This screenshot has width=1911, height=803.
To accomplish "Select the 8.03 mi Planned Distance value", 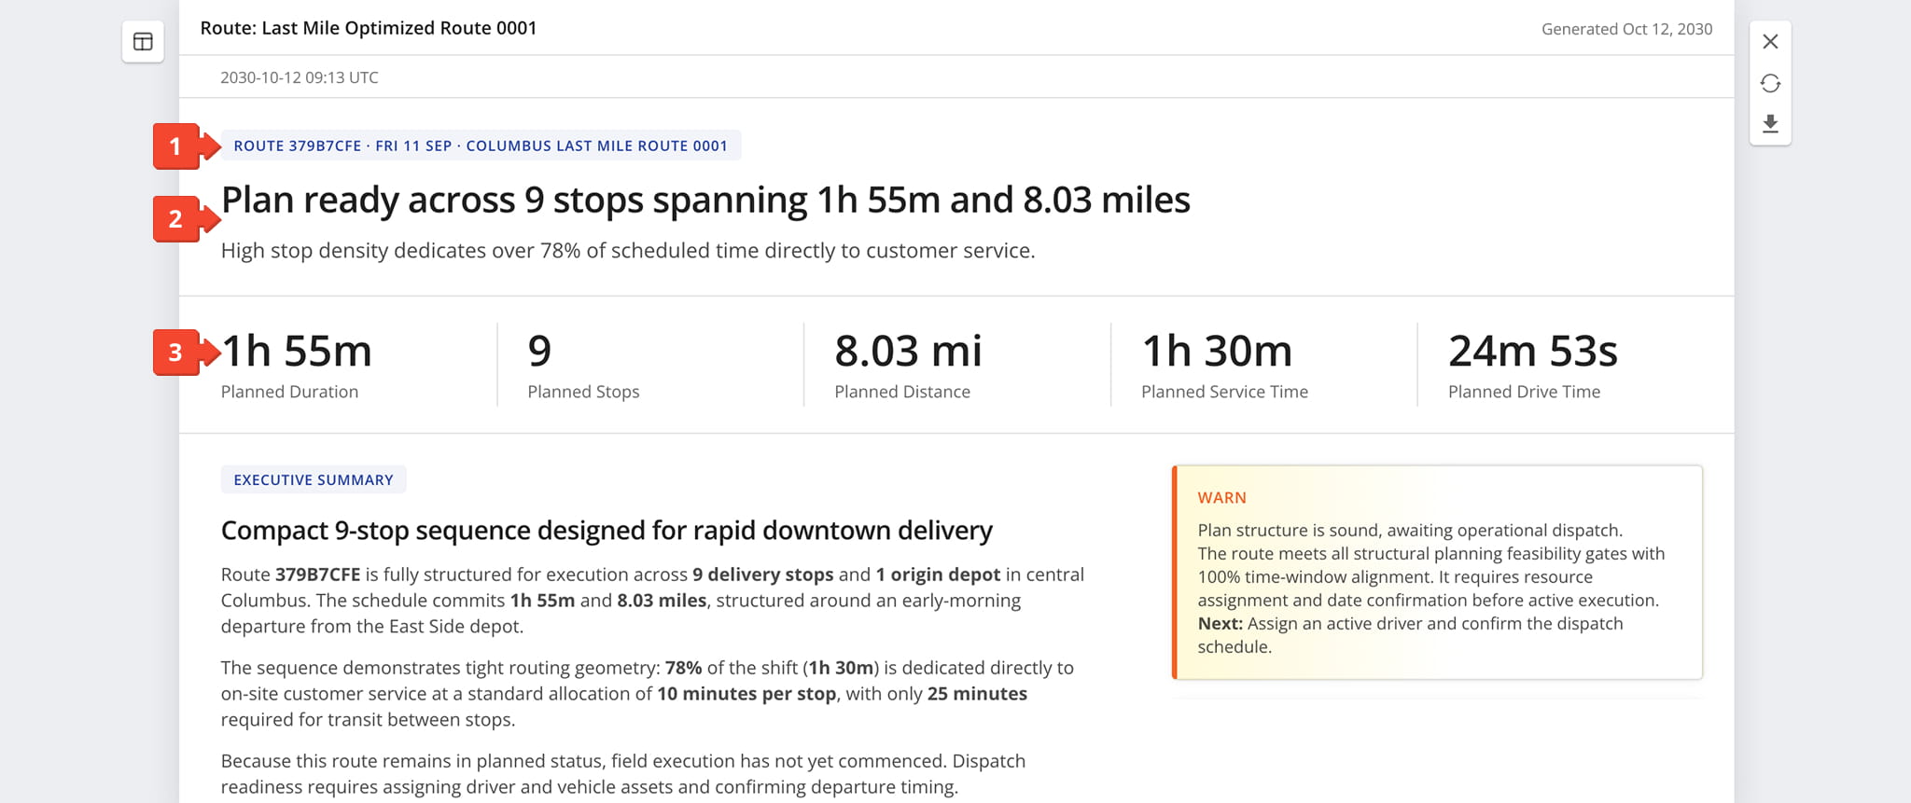I will 908,351.
